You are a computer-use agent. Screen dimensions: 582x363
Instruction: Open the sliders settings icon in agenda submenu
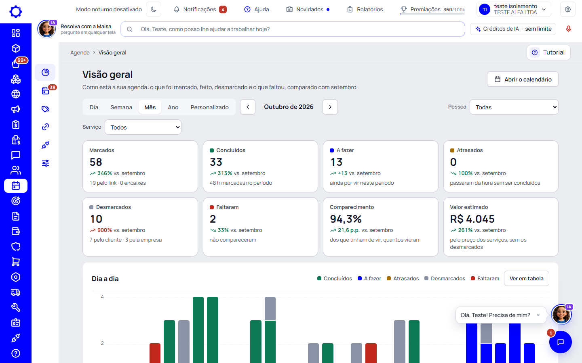click(45, 163)
